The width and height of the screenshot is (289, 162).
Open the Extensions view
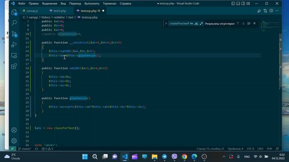pyautogui.click(x=14, y=66)
